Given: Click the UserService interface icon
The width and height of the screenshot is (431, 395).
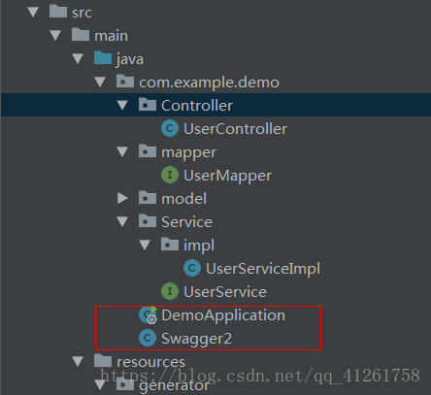Looking at the screenshot, I should point(170,291).
